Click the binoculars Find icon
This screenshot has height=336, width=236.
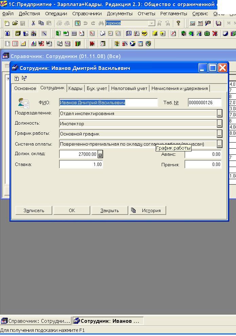[101, 23]
